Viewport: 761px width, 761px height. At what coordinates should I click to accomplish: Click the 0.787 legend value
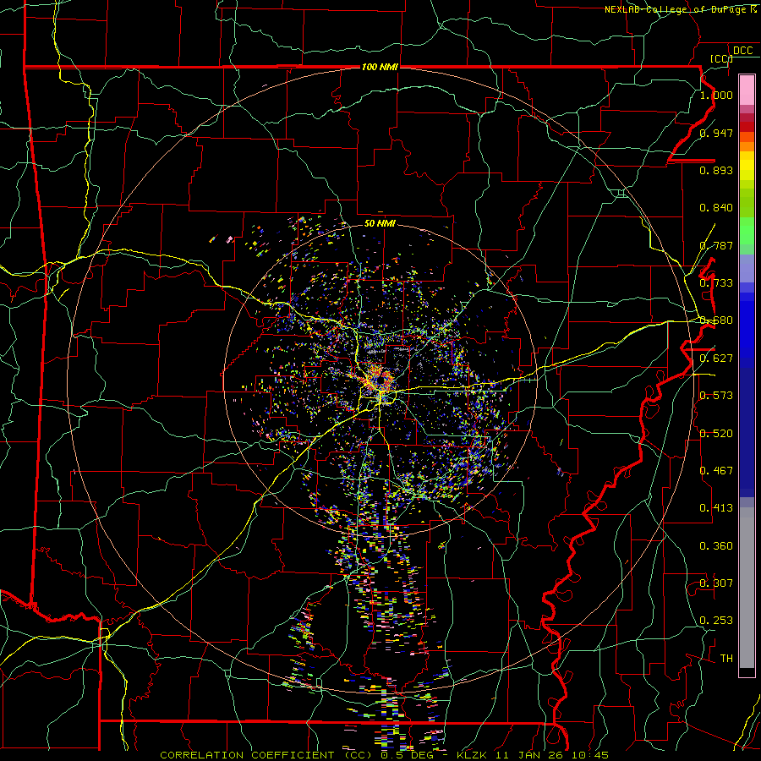(x=716, y=245)
